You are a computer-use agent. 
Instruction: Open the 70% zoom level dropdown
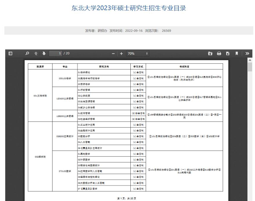pyautogui.click(x=138, y=54)
